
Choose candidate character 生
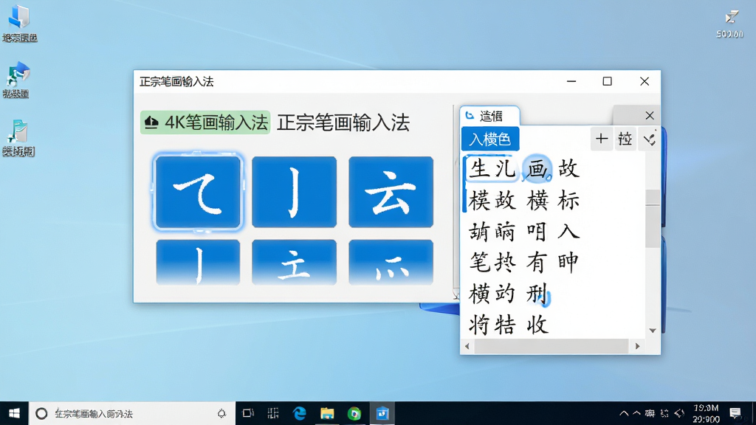click(479, 169)
